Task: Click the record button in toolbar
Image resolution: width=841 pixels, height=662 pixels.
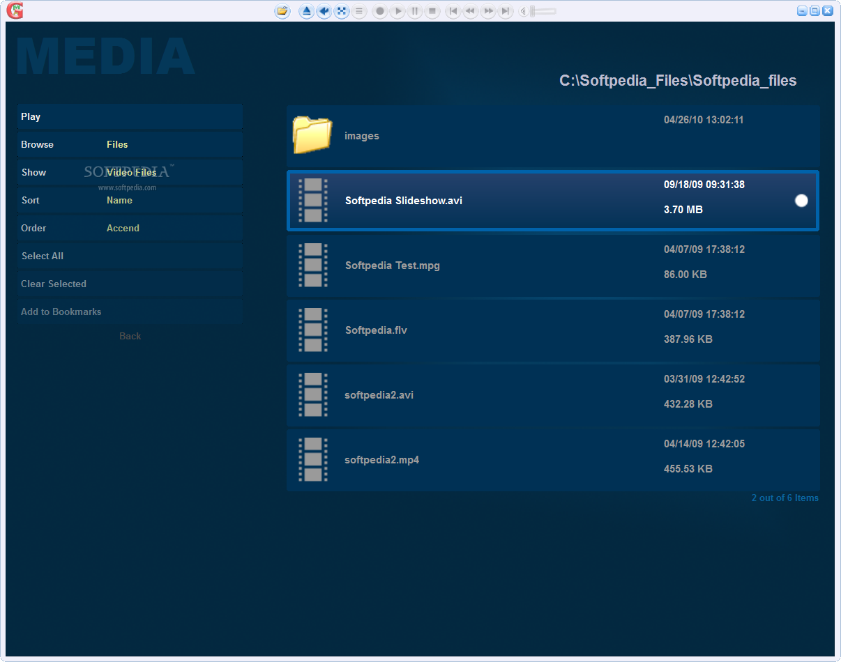Action: [380, 11]
